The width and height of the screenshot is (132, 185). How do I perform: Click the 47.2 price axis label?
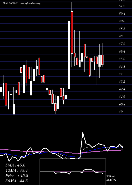point(122,44)
